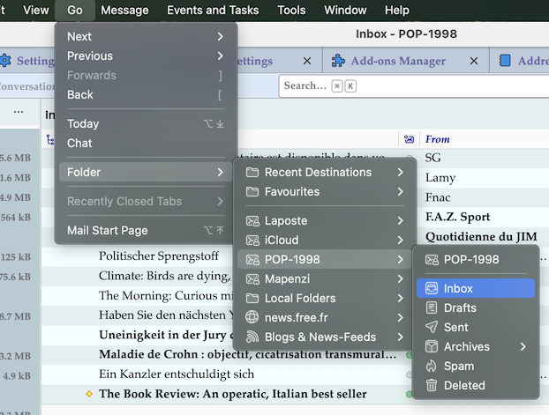Click the Spam flame icon
The height and width of the screenshot is (415, 549).
tap(432, 366)
